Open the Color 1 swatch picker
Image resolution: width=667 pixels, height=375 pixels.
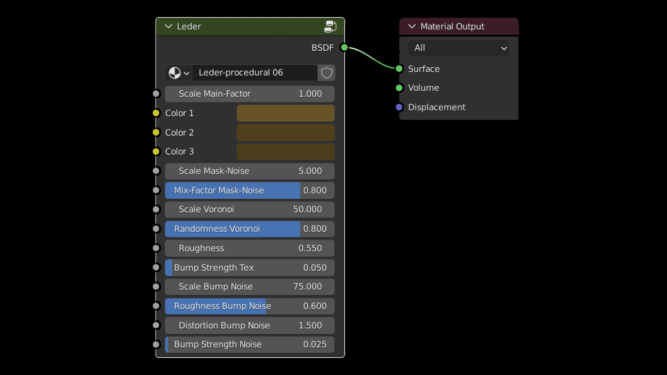click(x=285, y=113)
